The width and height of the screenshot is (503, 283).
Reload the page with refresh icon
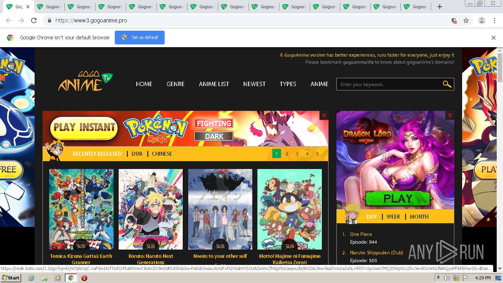tap(34, 20)
